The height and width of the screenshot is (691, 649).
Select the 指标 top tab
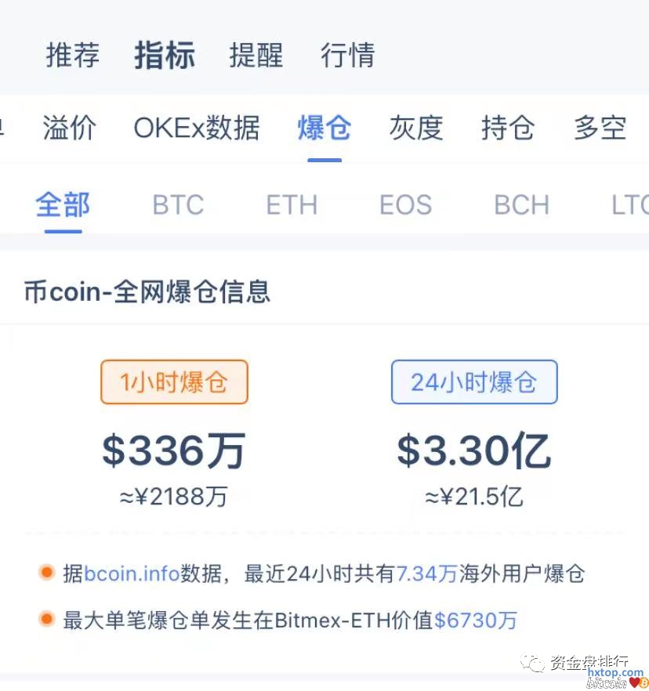tap(164, 56)
